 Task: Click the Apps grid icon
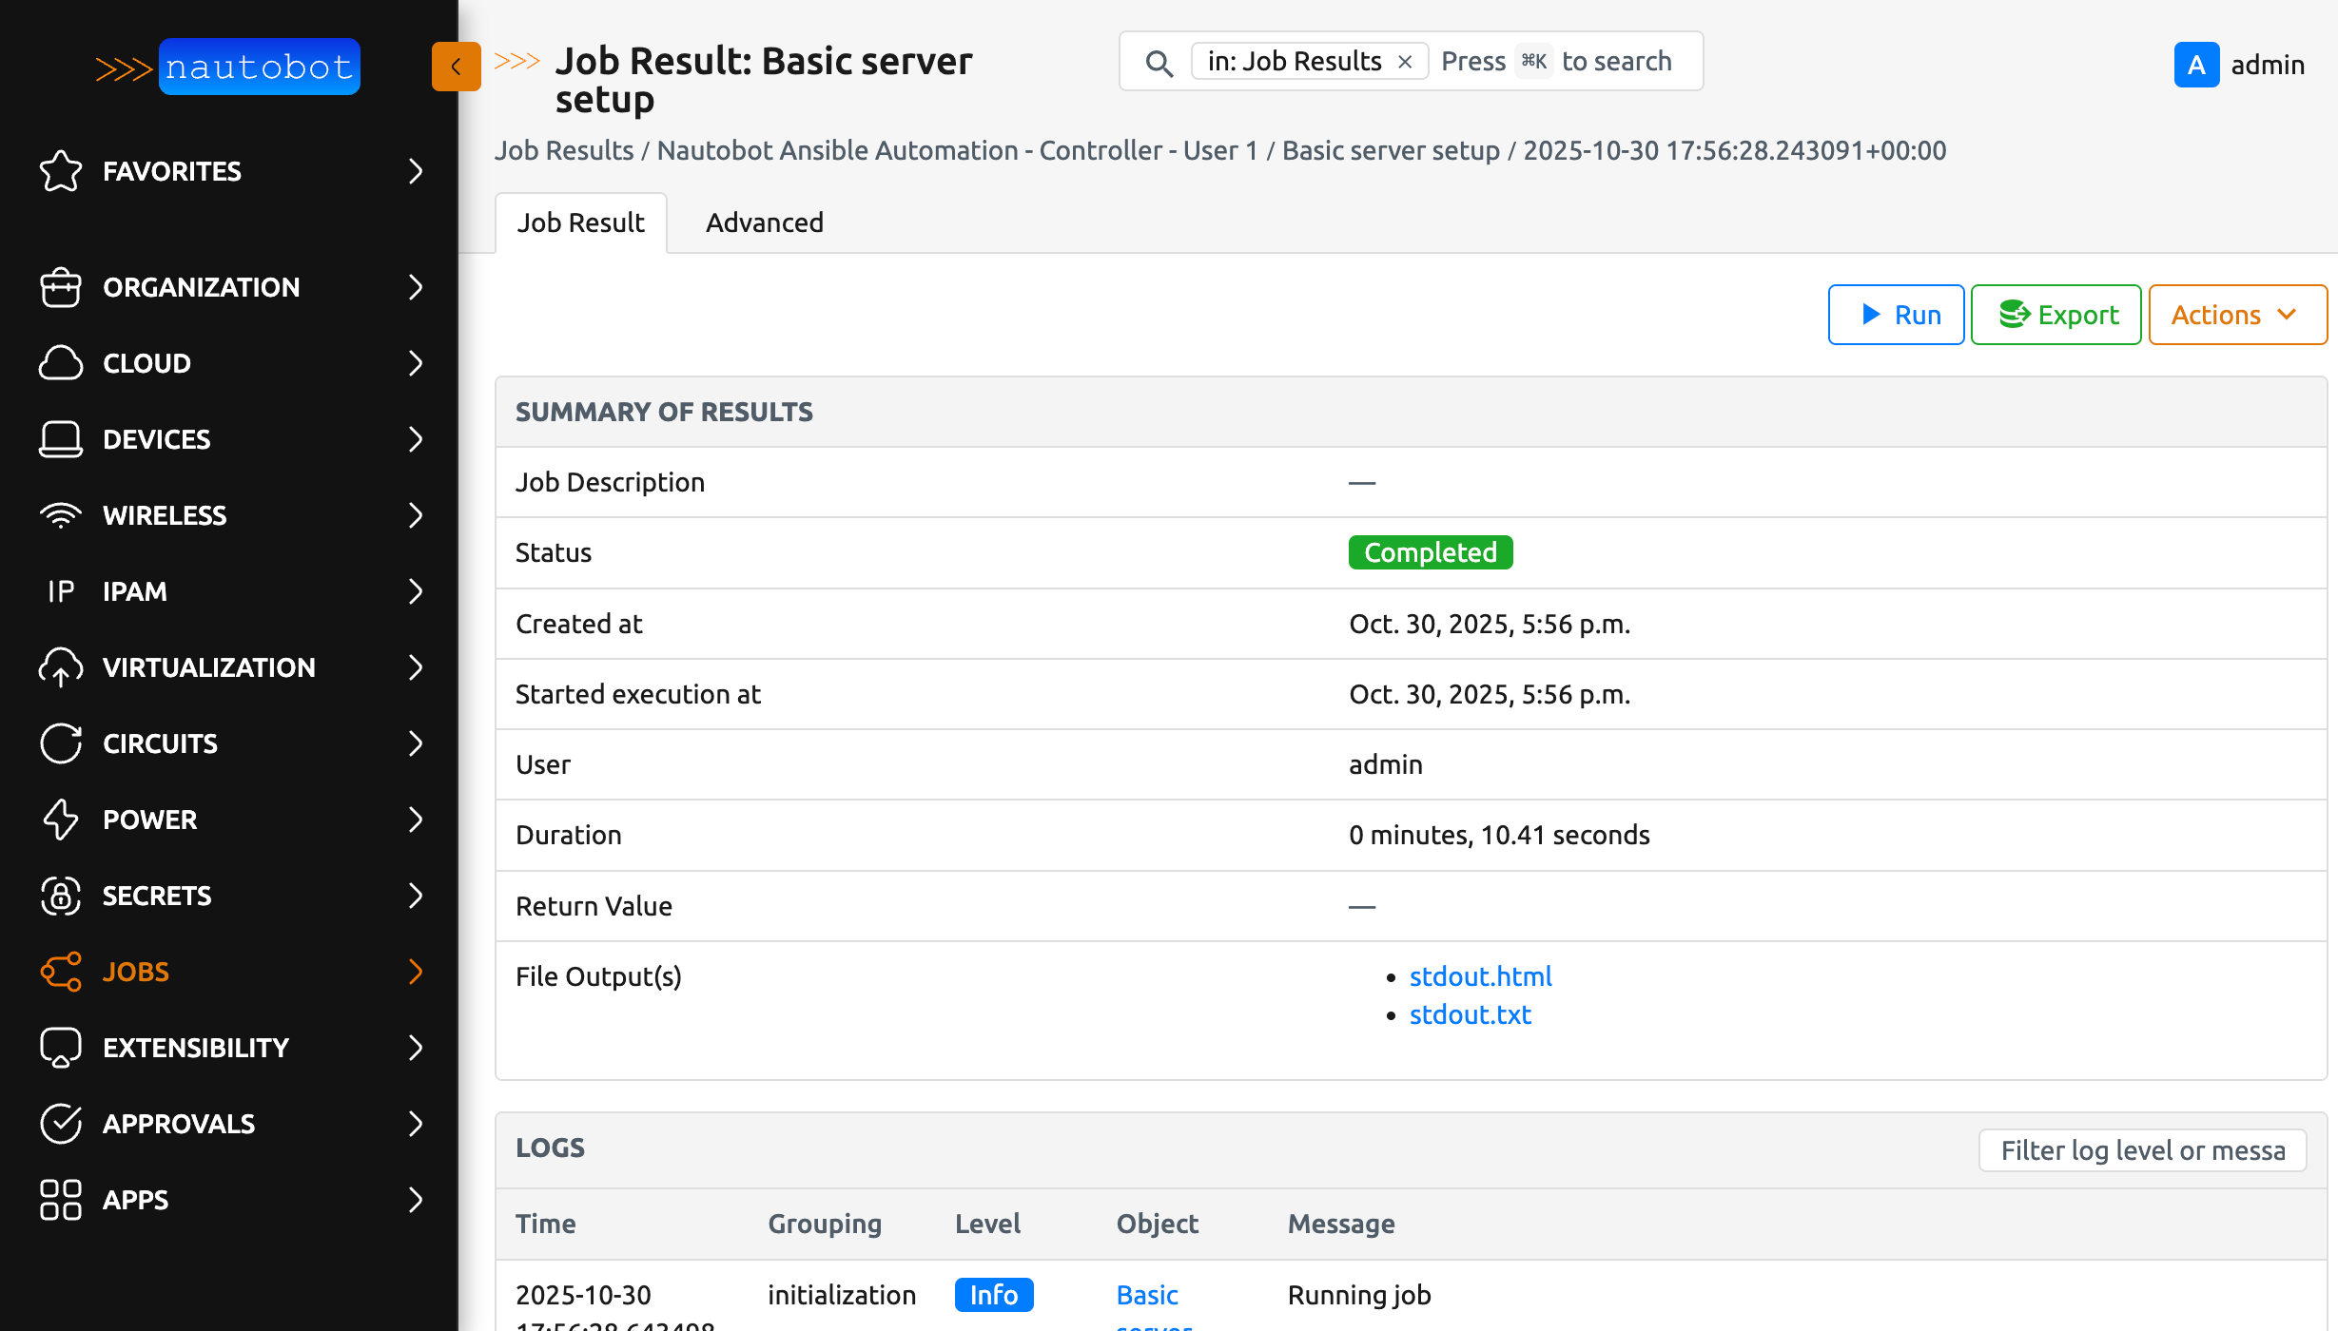tap(61, 1200)
